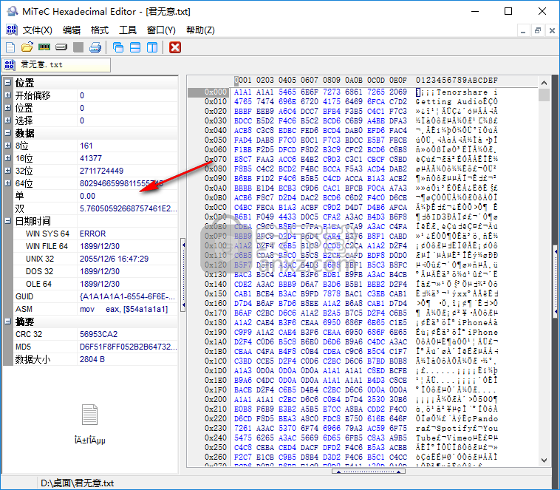Open the 文件(X) menu
560x490 pixels.
tap(38, 30)
